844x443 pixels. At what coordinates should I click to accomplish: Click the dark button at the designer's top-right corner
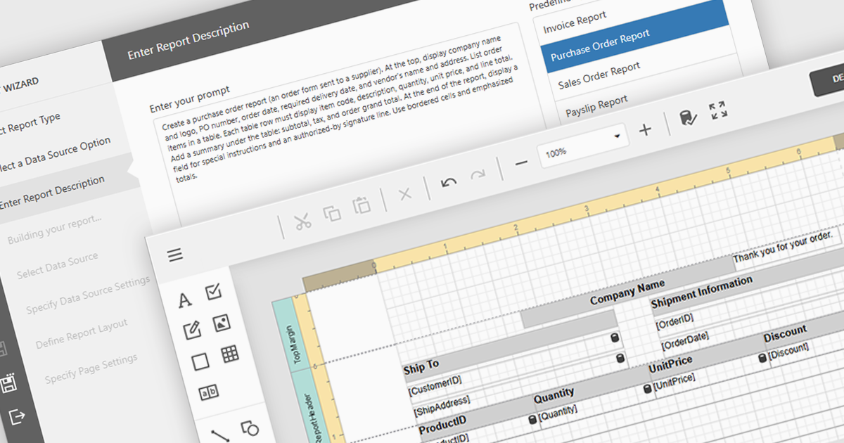[827, 79]
